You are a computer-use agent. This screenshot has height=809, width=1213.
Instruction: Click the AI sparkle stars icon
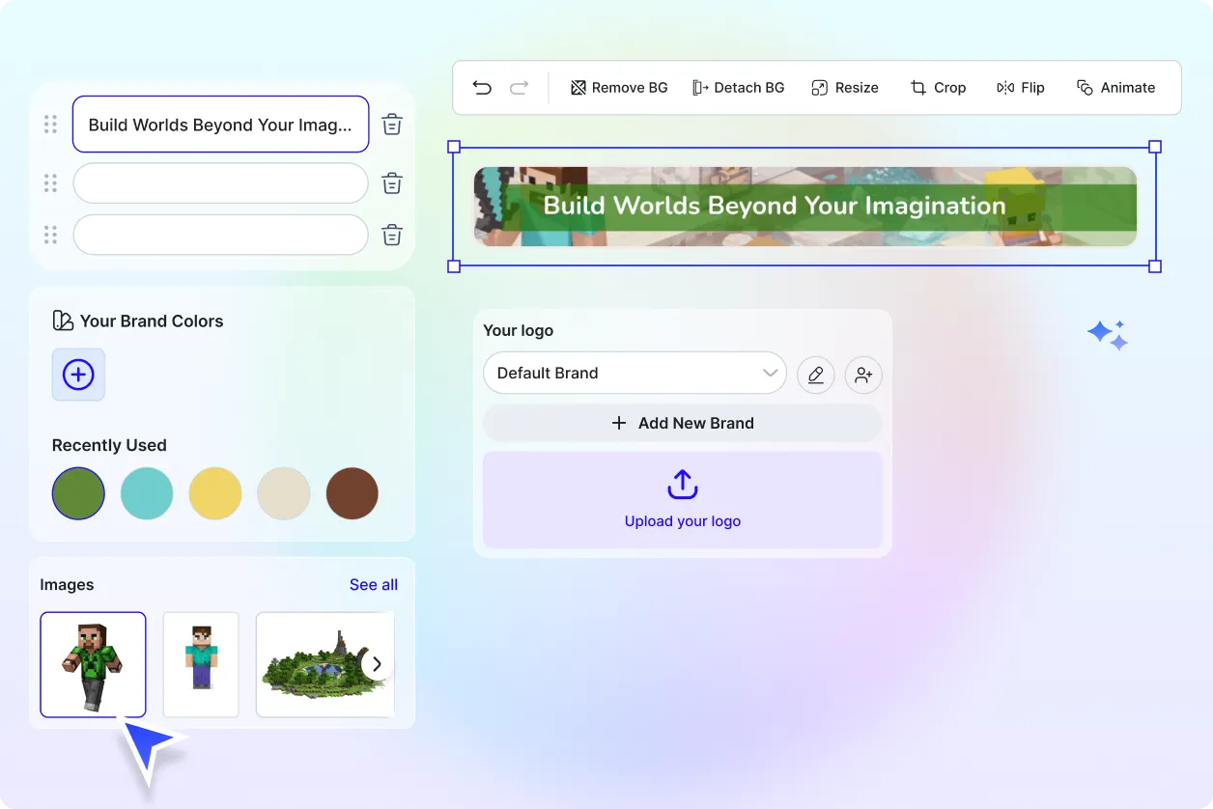click(x=1108, y=335)
